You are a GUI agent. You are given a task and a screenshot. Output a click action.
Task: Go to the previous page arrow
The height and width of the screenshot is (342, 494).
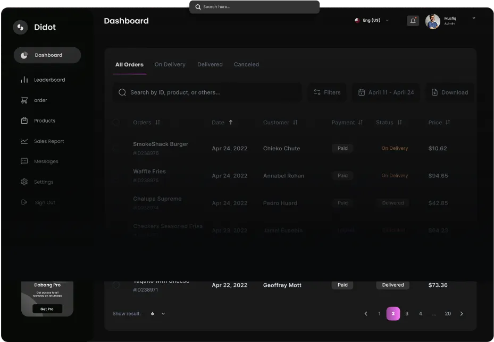coord(366,314)
